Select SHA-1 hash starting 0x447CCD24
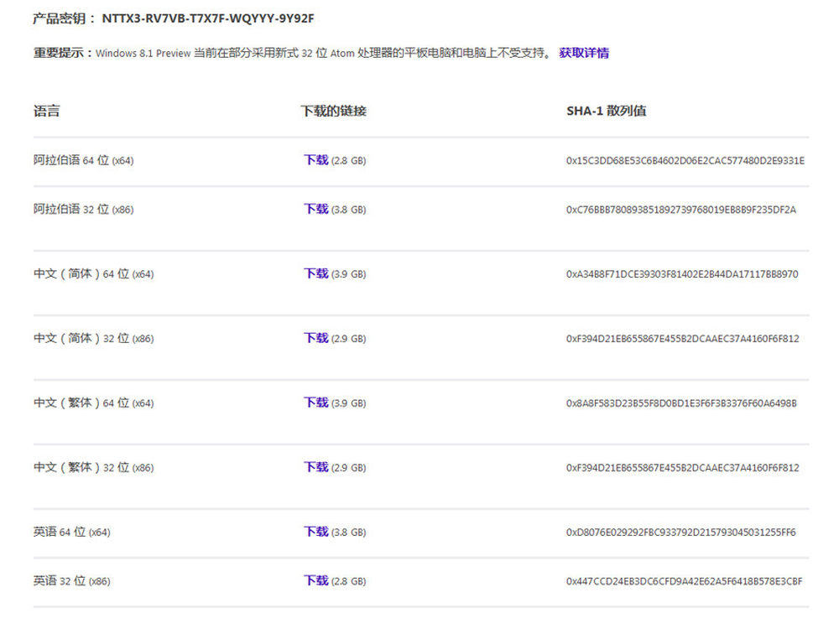The height and width of the screenshot is (629, 839). click(x=685, y=581)
